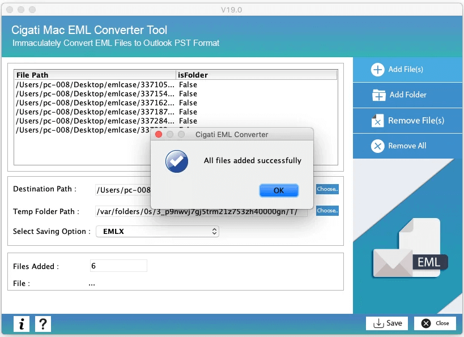Close the Cigati EML Converter dialog

(x=159, y=135)
